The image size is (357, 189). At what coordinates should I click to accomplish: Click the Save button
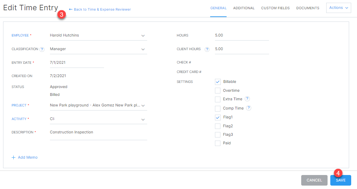coord(341,180)
